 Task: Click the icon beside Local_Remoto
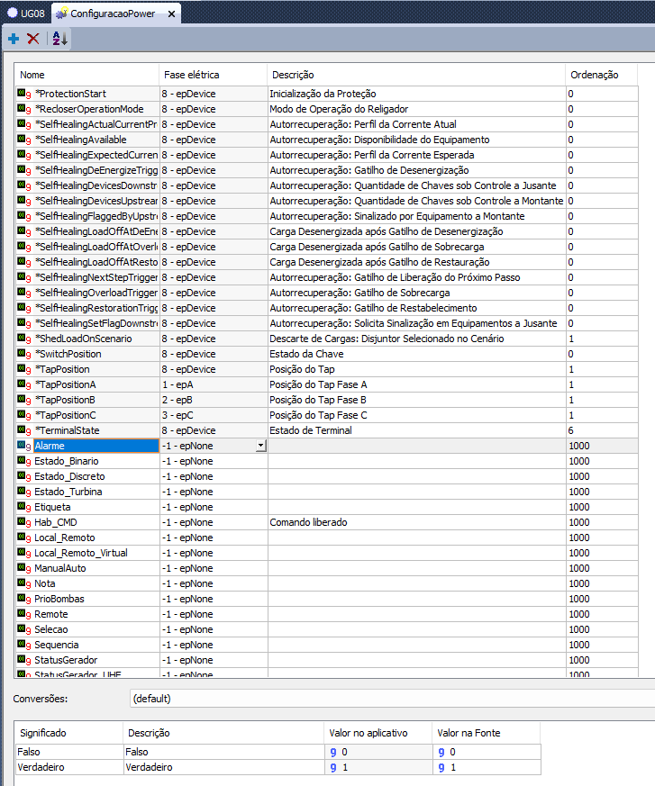coord(24,538)
